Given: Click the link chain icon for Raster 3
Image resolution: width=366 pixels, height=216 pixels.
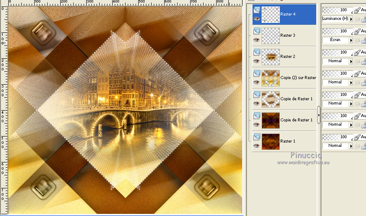Looking at the screenshot, I should (357, 32).
